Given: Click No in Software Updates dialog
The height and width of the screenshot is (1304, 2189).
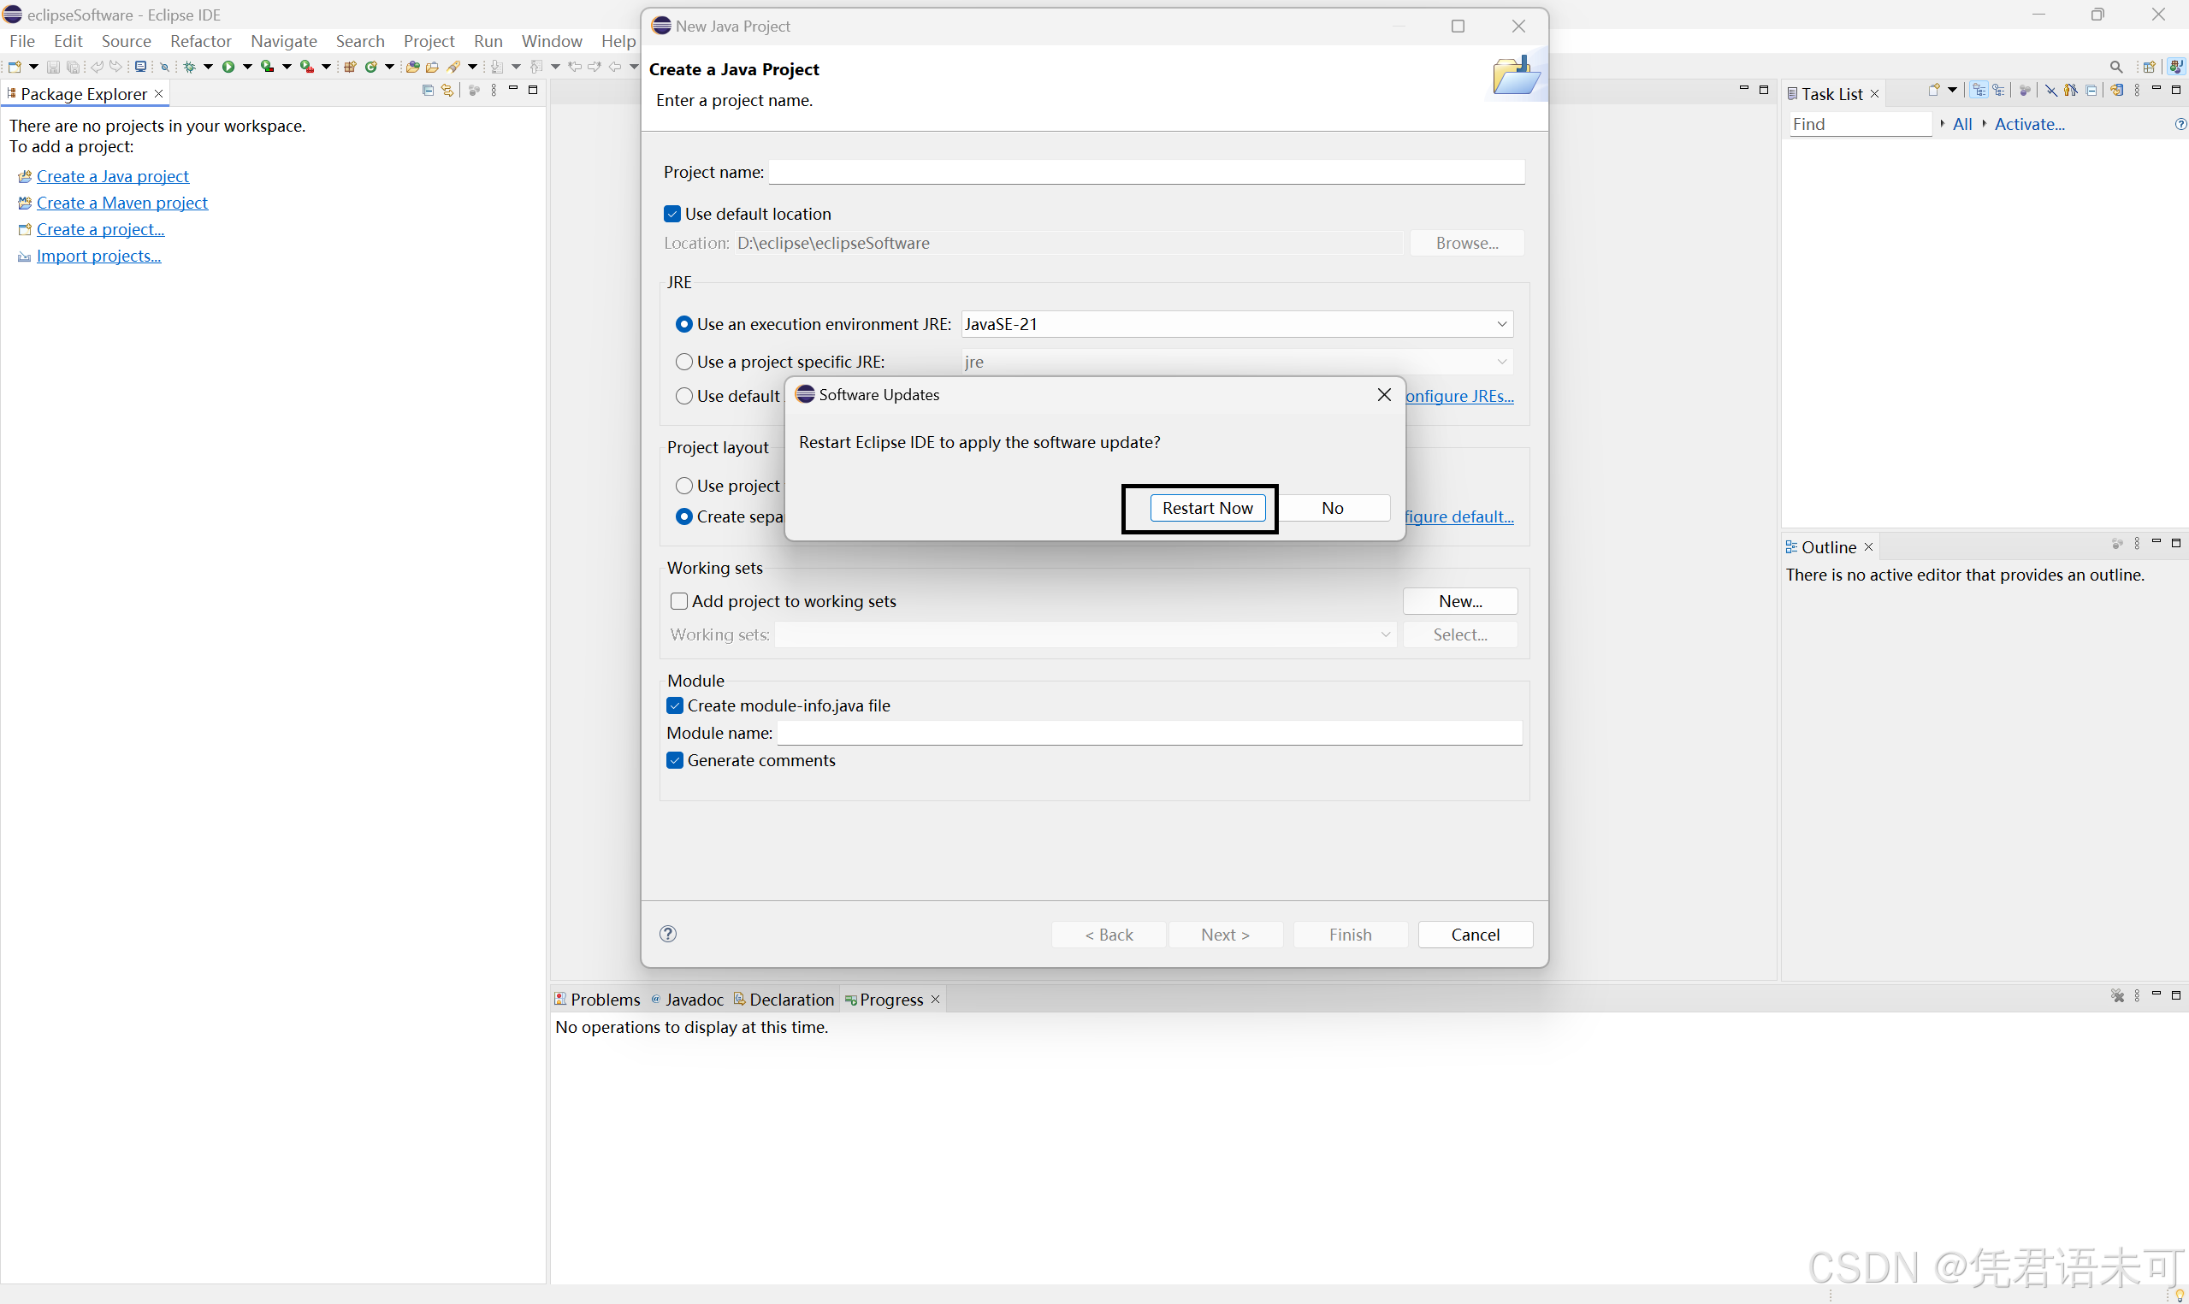Looking at the screenshot, I should click(x=1332, y=508).
